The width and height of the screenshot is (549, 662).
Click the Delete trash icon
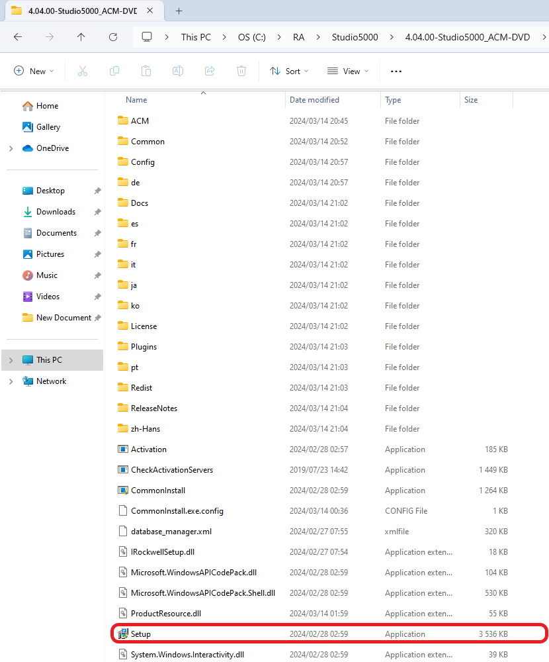click(x=241, y=71)
